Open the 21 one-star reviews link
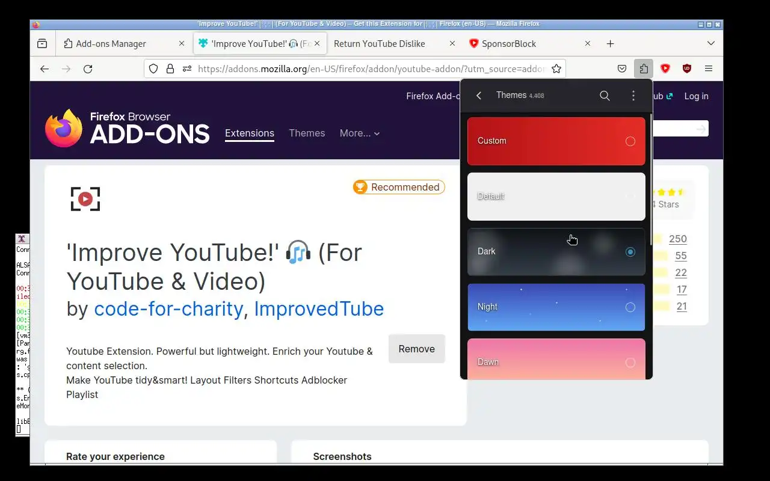 [682, 306]
